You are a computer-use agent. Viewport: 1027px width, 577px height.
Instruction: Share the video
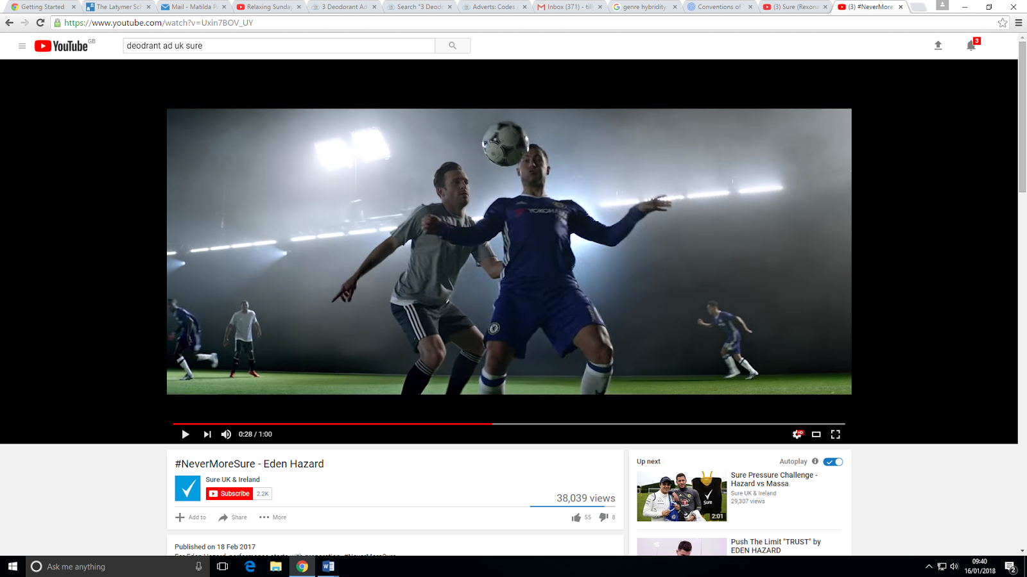pos(232,517)
